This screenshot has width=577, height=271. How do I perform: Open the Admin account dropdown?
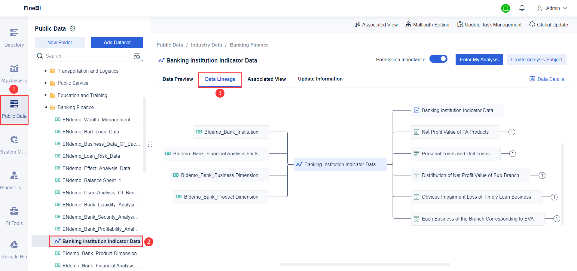pos(552,8)
